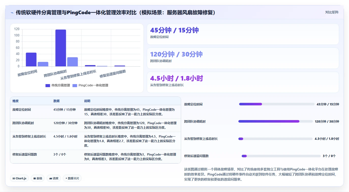Toggle the 传统分离管理 legend item
Viewport: 349px width, 192px height.
pos(57,85)
